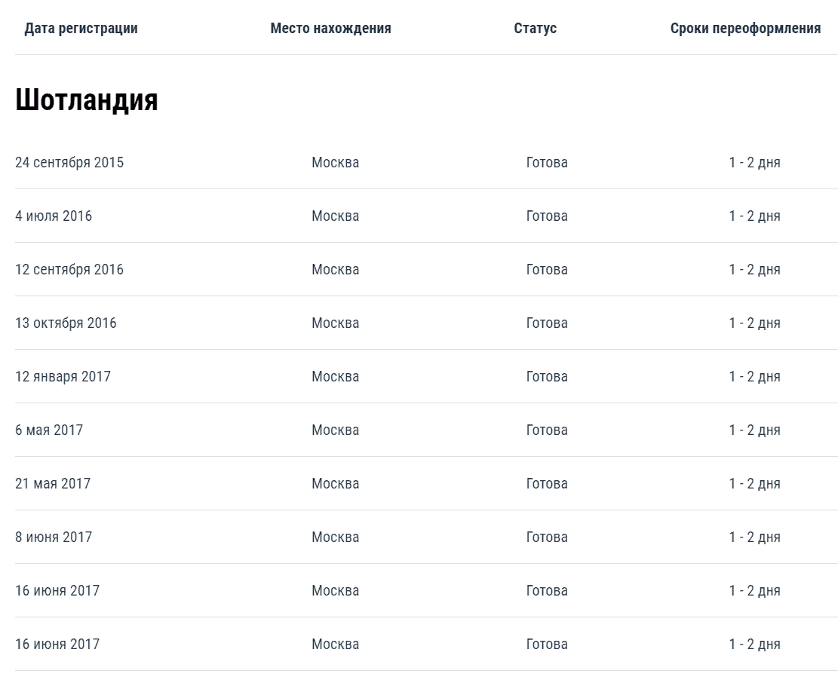Click "1 - 2 дня" in 8 июня 2017 row
838x686 pixels.
(x=754, y=537)
